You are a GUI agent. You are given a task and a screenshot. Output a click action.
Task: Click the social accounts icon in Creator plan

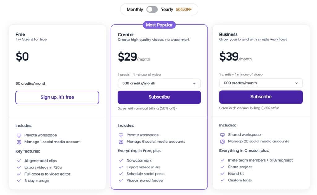(x=121, y=142)
